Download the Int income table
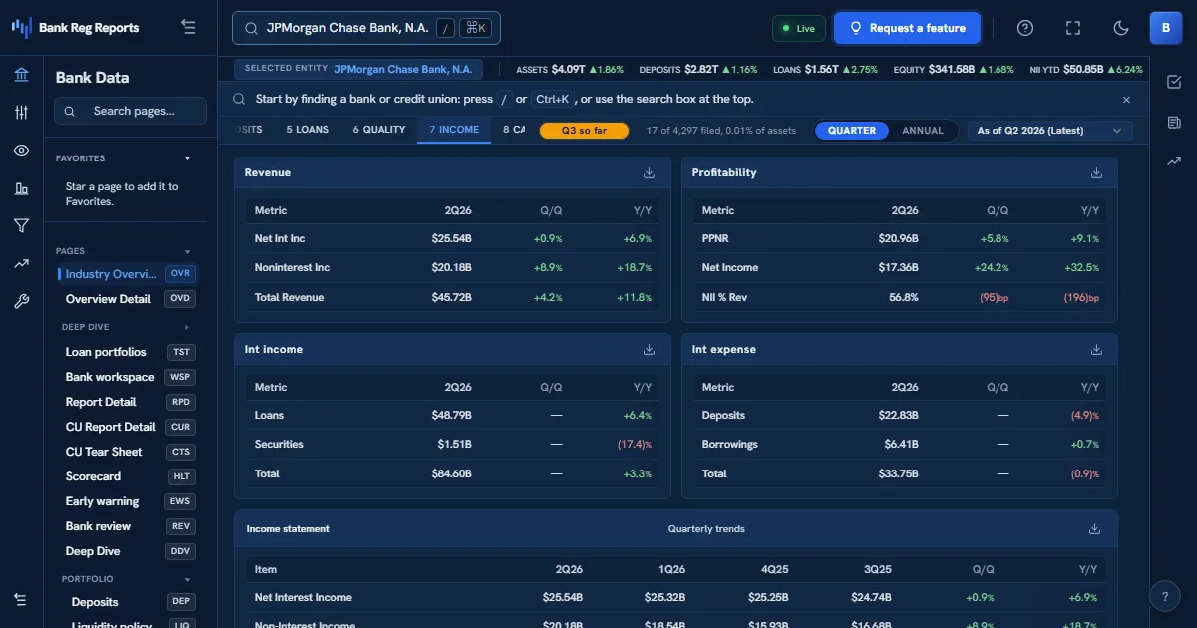1197x628 pixels. pos(649,349)
